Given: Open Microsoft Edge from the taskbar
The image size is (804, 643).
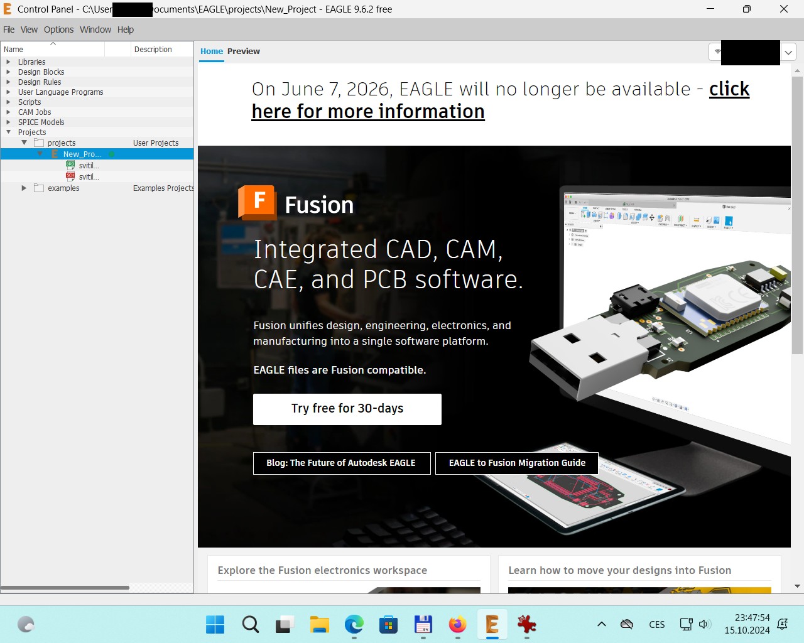Looking at the screenshot, I should pyautogui.click(x=354, y=624).
